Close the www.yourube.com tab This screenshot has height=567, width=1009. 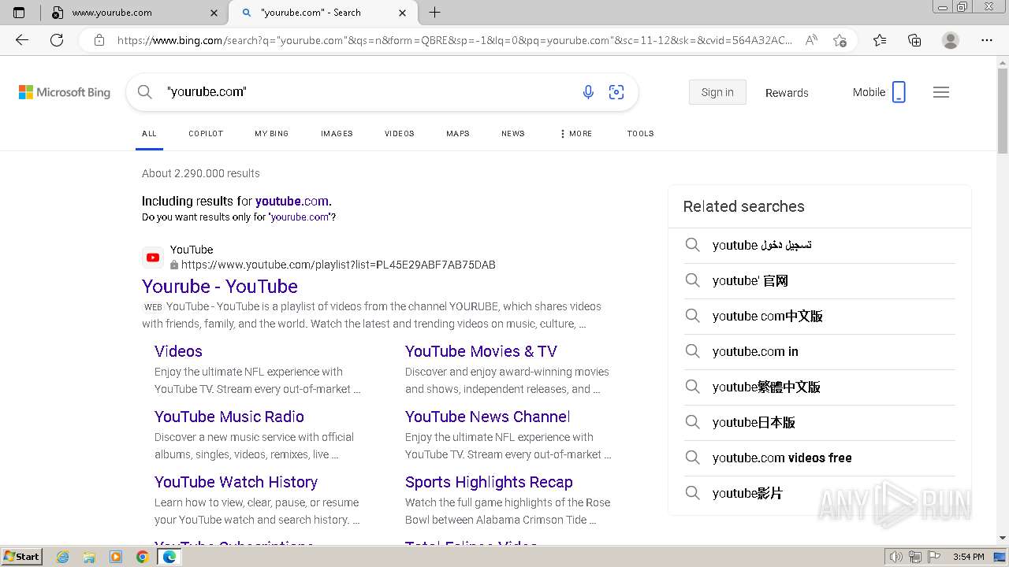tap(214, 13)
